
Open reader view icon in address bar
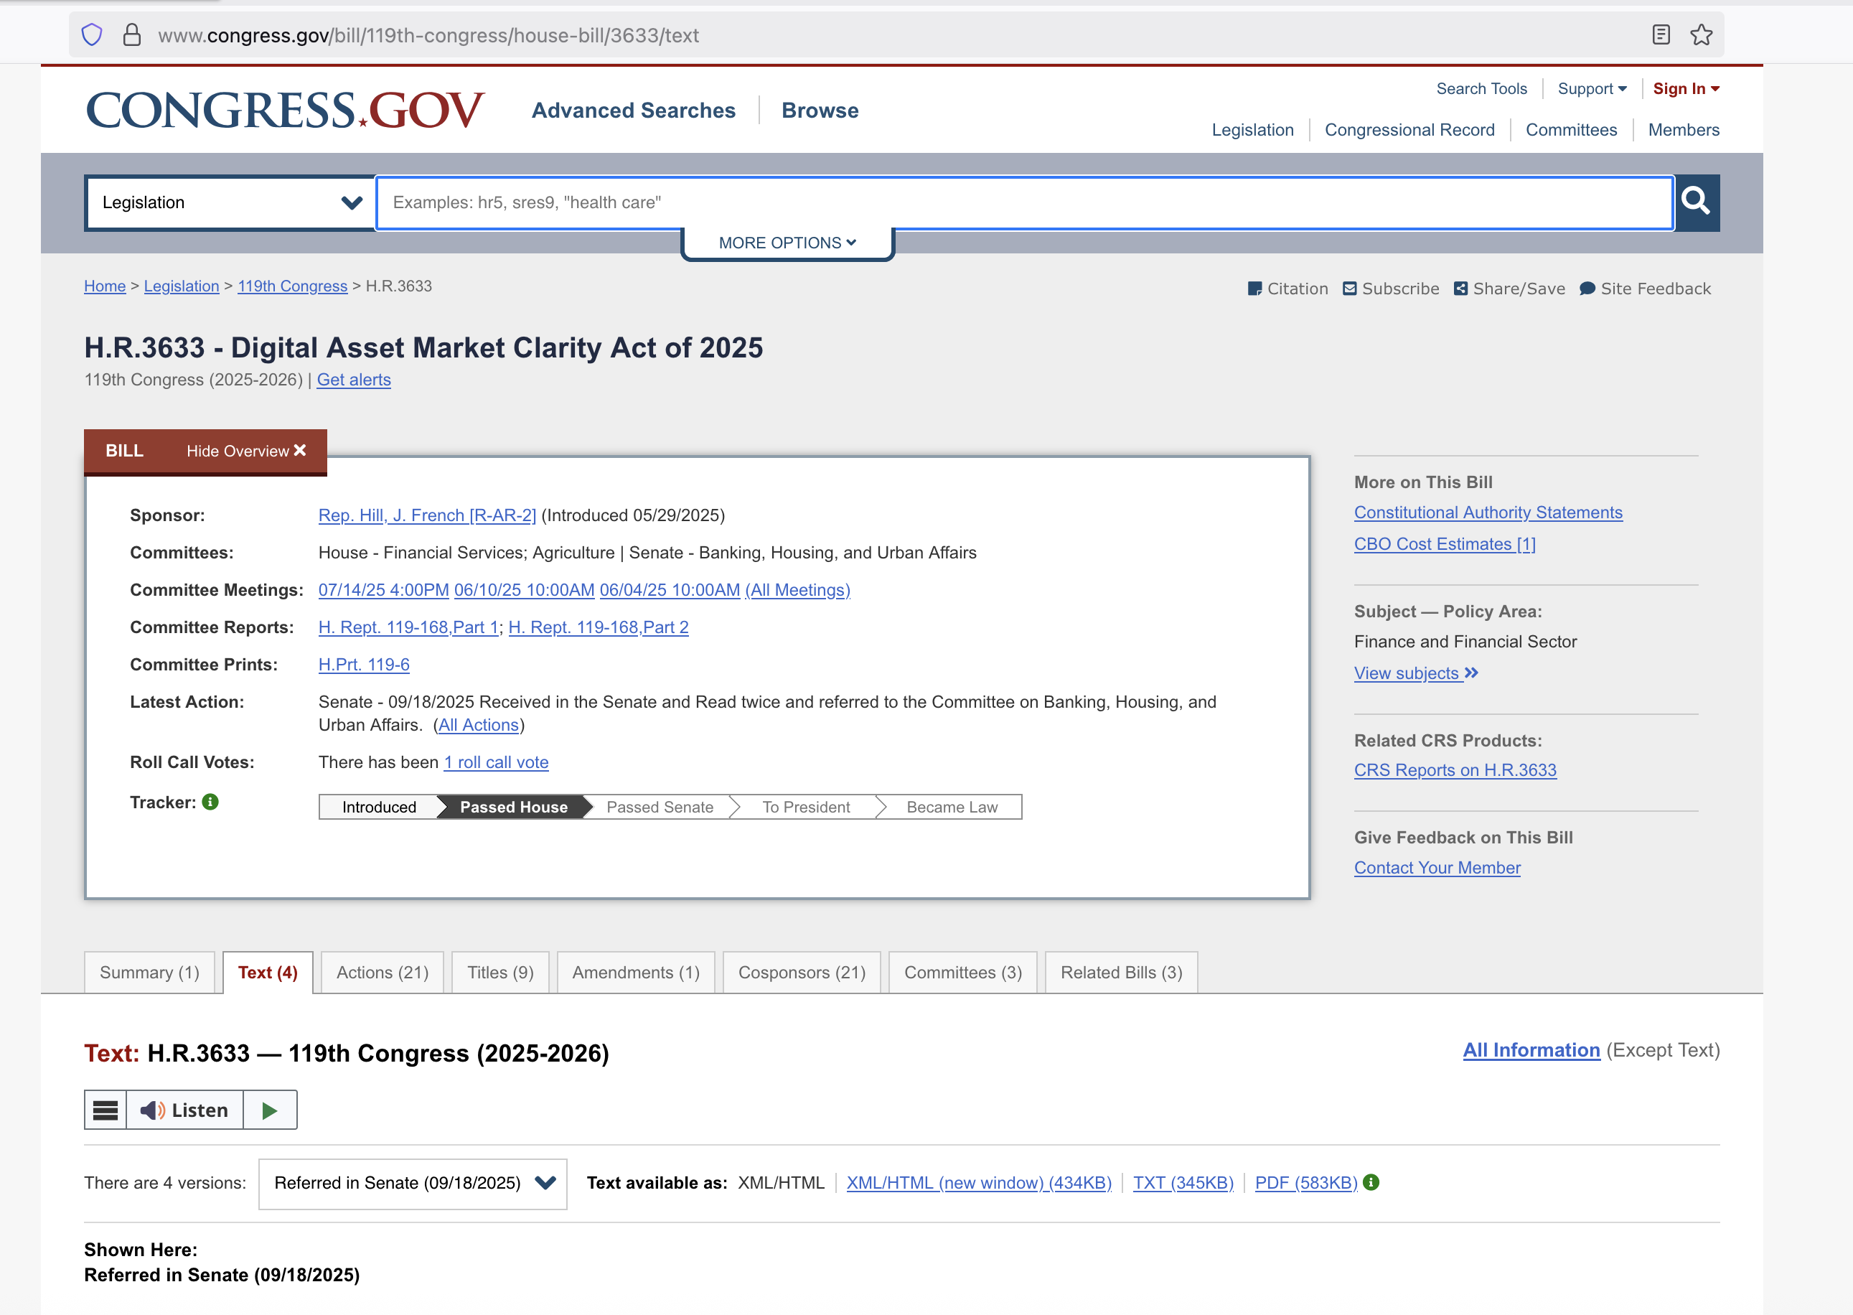(x=1661, y=35)
